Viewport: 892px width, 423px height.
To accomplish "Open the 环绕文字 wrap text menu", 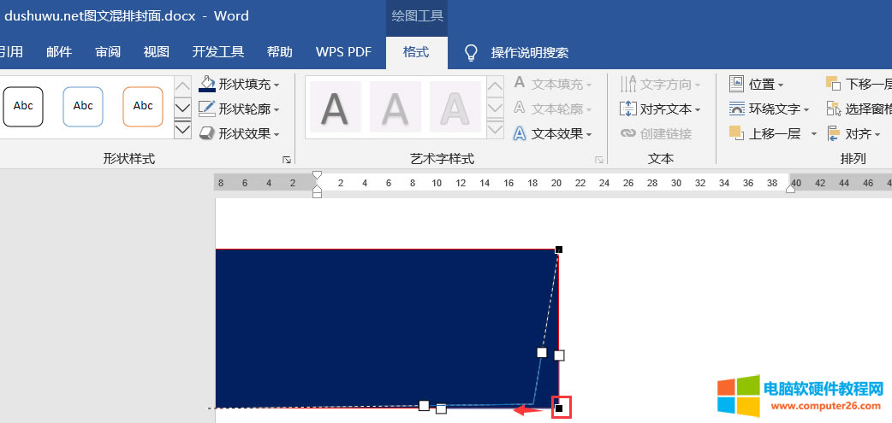I will pyautogui.click(x=769, y=109).
